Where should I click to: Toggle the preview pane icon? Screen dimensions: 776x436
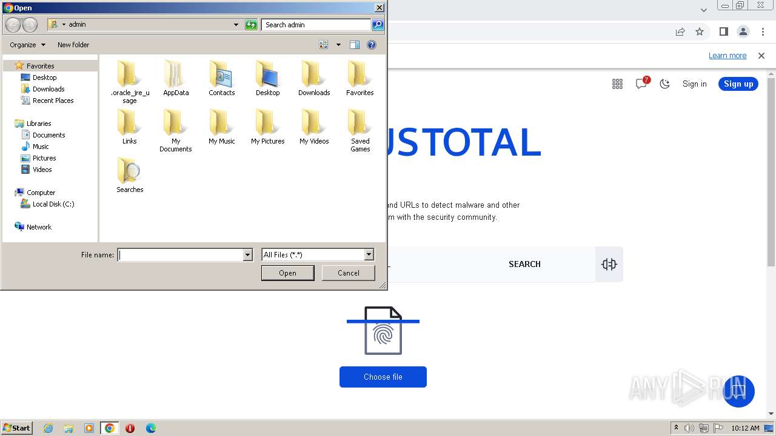click(x=355, y=45)
